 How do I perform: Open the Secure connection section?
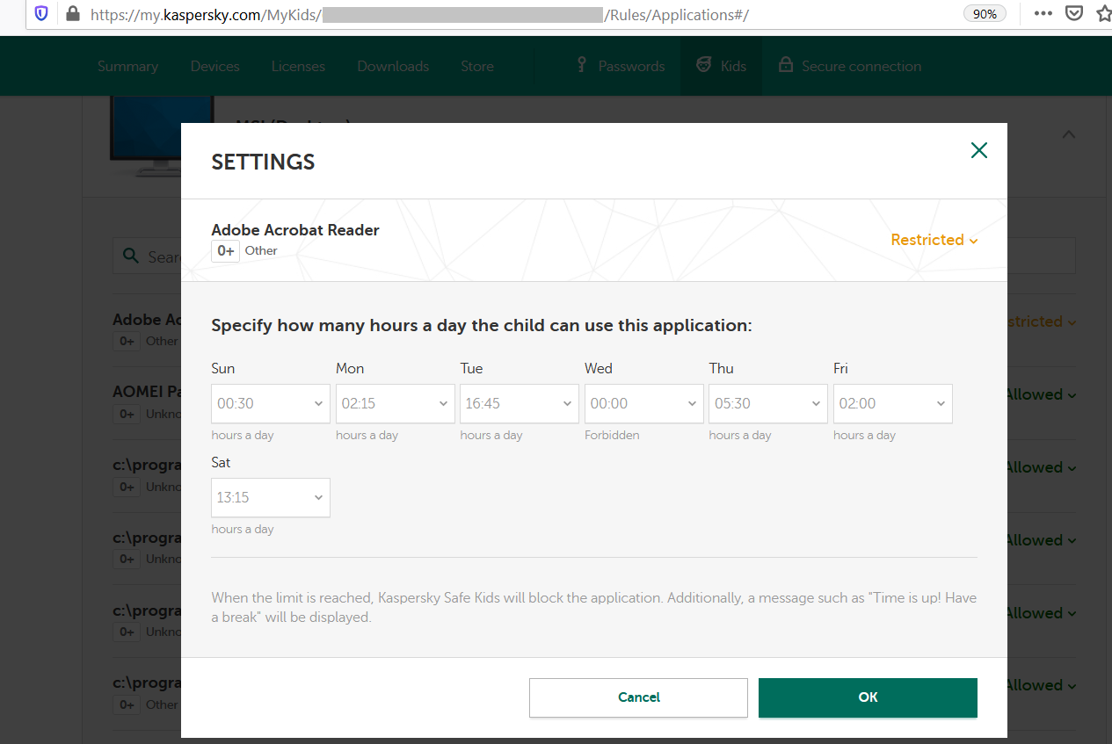point(861,66)
